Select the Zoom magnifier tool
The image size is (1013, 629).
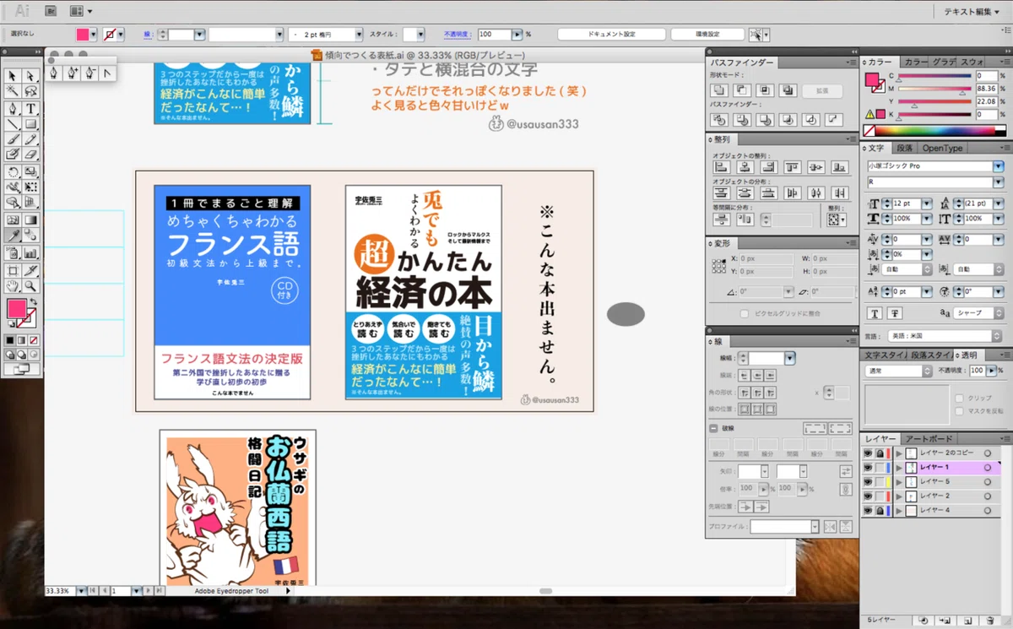click(31, 286)
